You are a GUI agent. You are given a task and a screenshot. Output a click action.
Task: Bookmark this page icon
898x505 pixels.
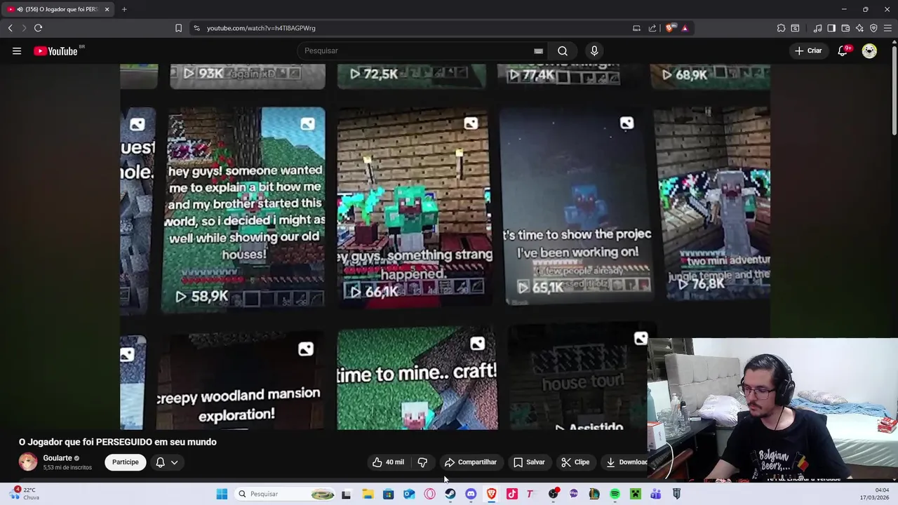pos(178,28)
